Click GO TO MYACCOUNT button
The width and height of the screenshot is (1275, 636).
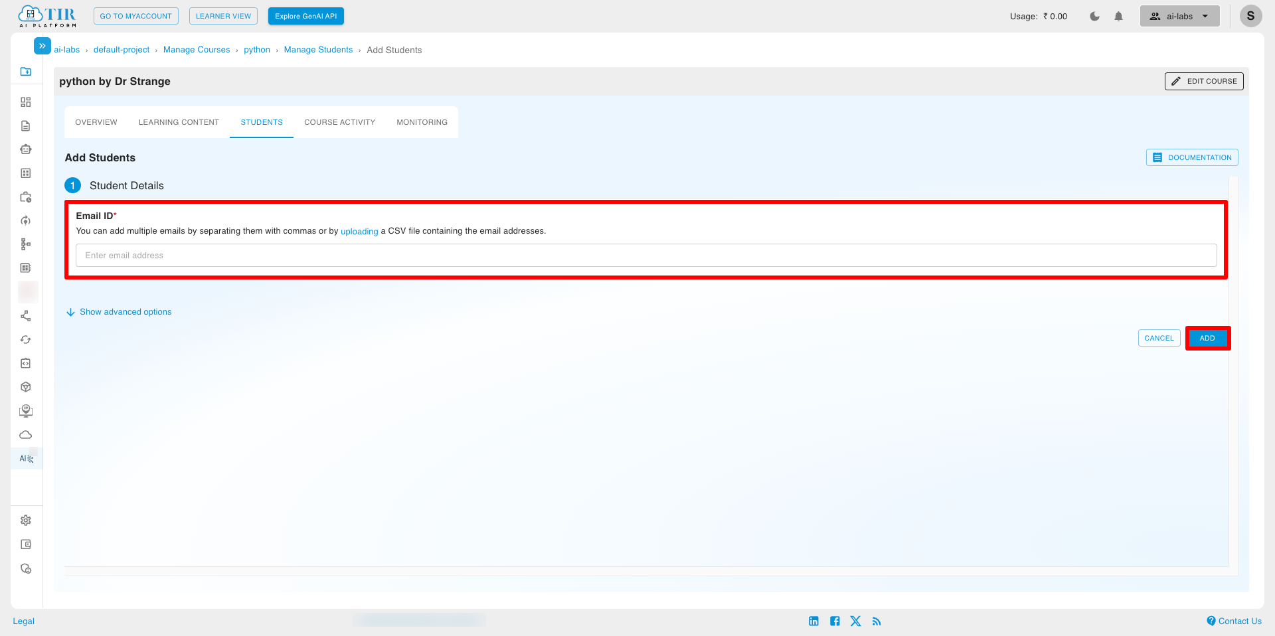(136, 16)
